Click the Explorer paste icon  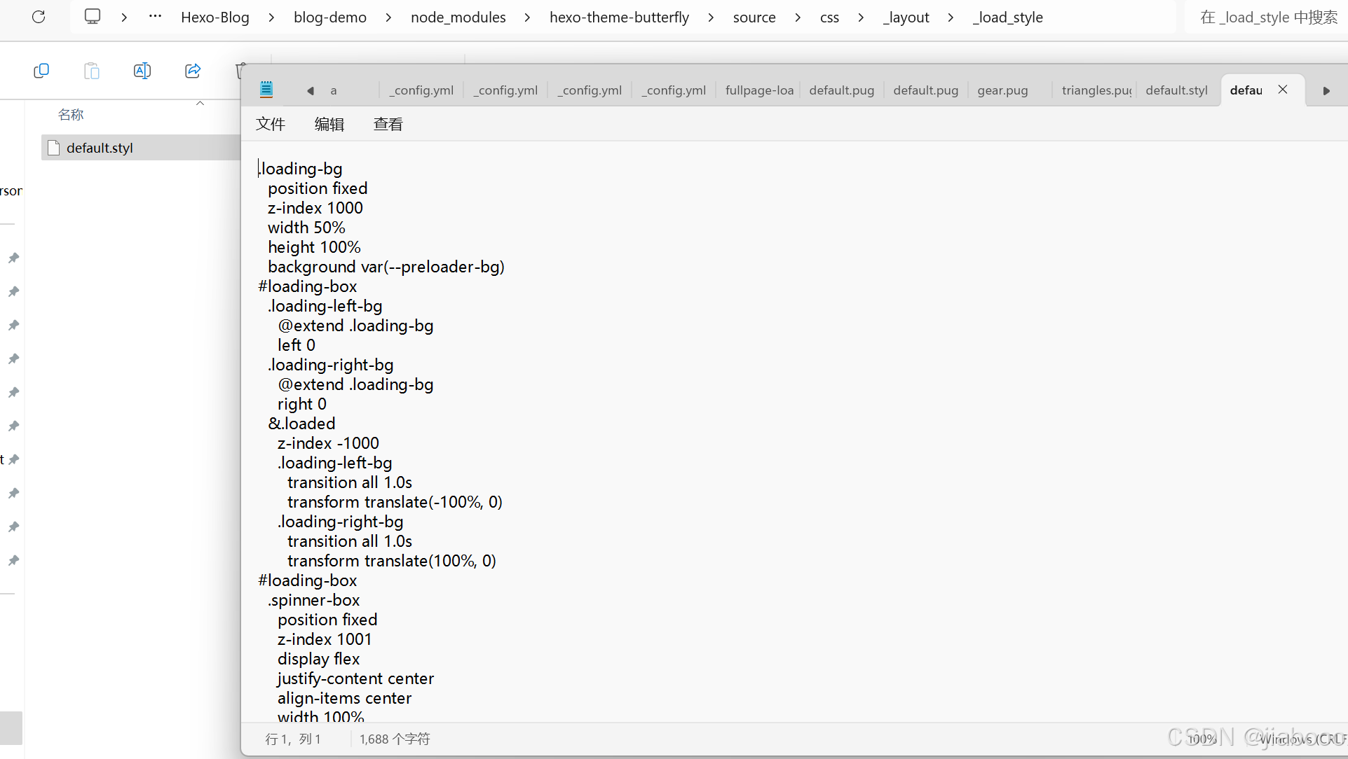pyautogui.click(x=92, y=71)
